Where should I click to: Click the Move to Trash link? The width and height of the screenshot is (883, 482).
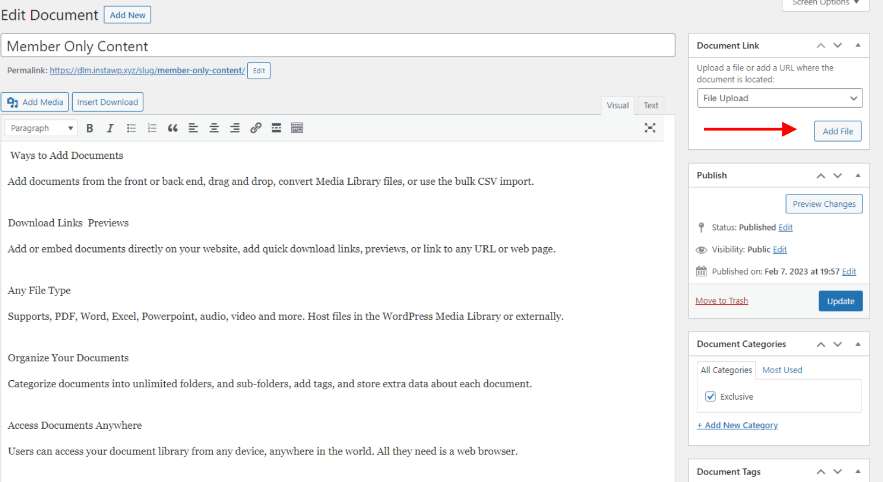pos(721,301)
